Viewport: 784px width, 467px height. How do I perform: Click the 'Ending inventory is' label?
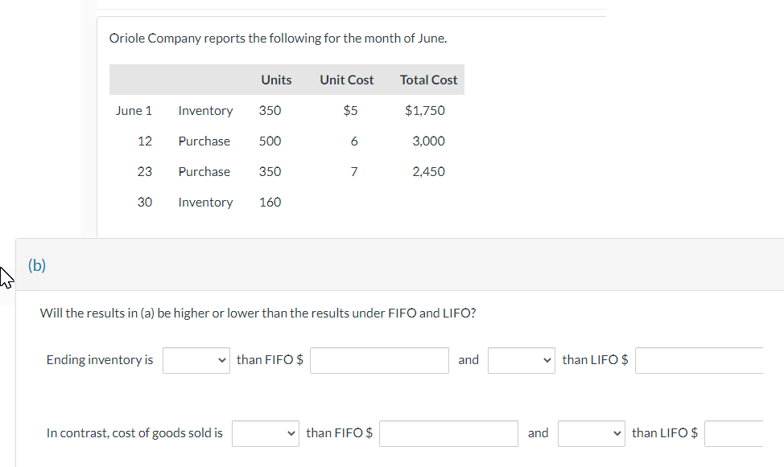pyautogui.click(x=99, y=360)
